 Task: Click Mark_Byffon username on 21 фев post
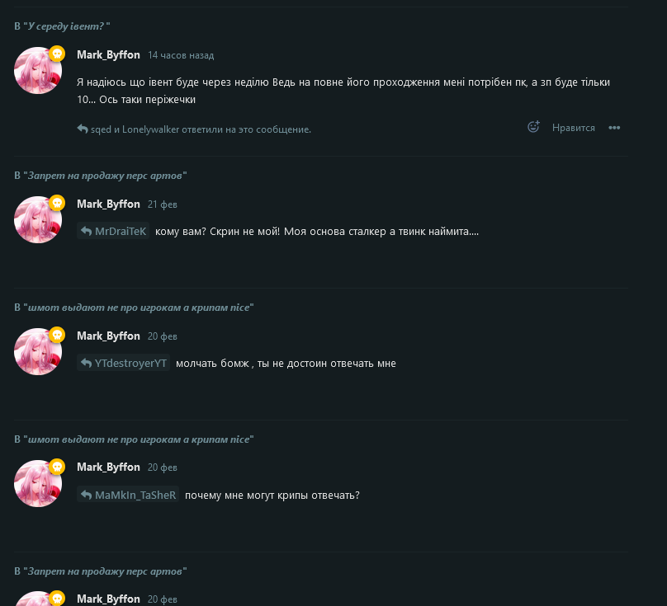pos(108,204)
